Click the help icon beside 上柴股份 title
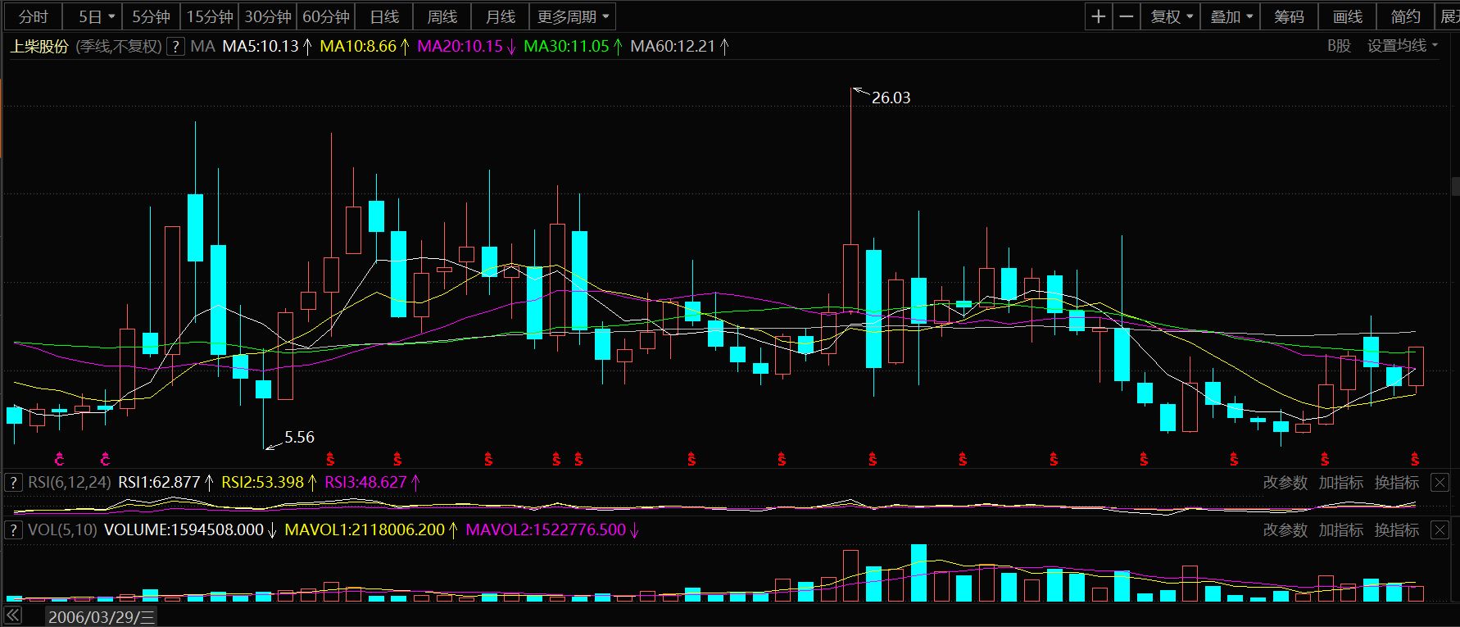This screenshot has height=627, width=1460. point(175,47)
